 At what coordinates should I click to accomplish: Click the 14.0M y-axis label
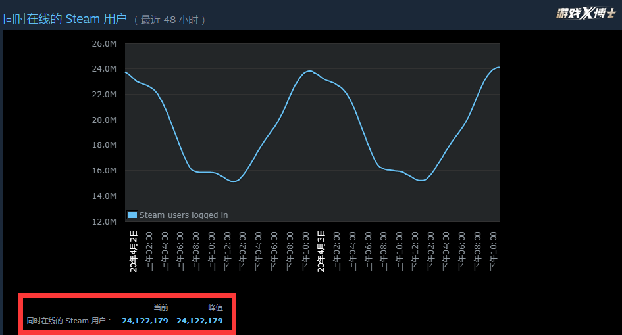coord(104,196)
